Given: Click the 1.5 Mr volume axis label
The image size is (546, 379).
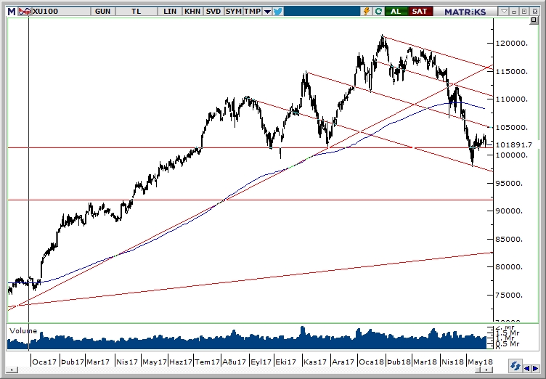Looking at the screenshot, I should point(509,333).
